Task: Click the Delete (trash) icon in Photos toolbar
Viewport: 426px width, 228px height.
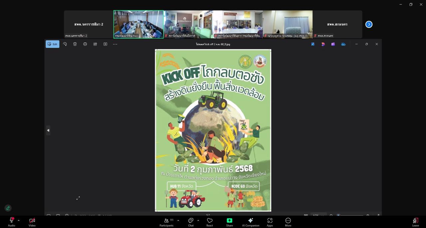Action: click(x=75, y=44)
